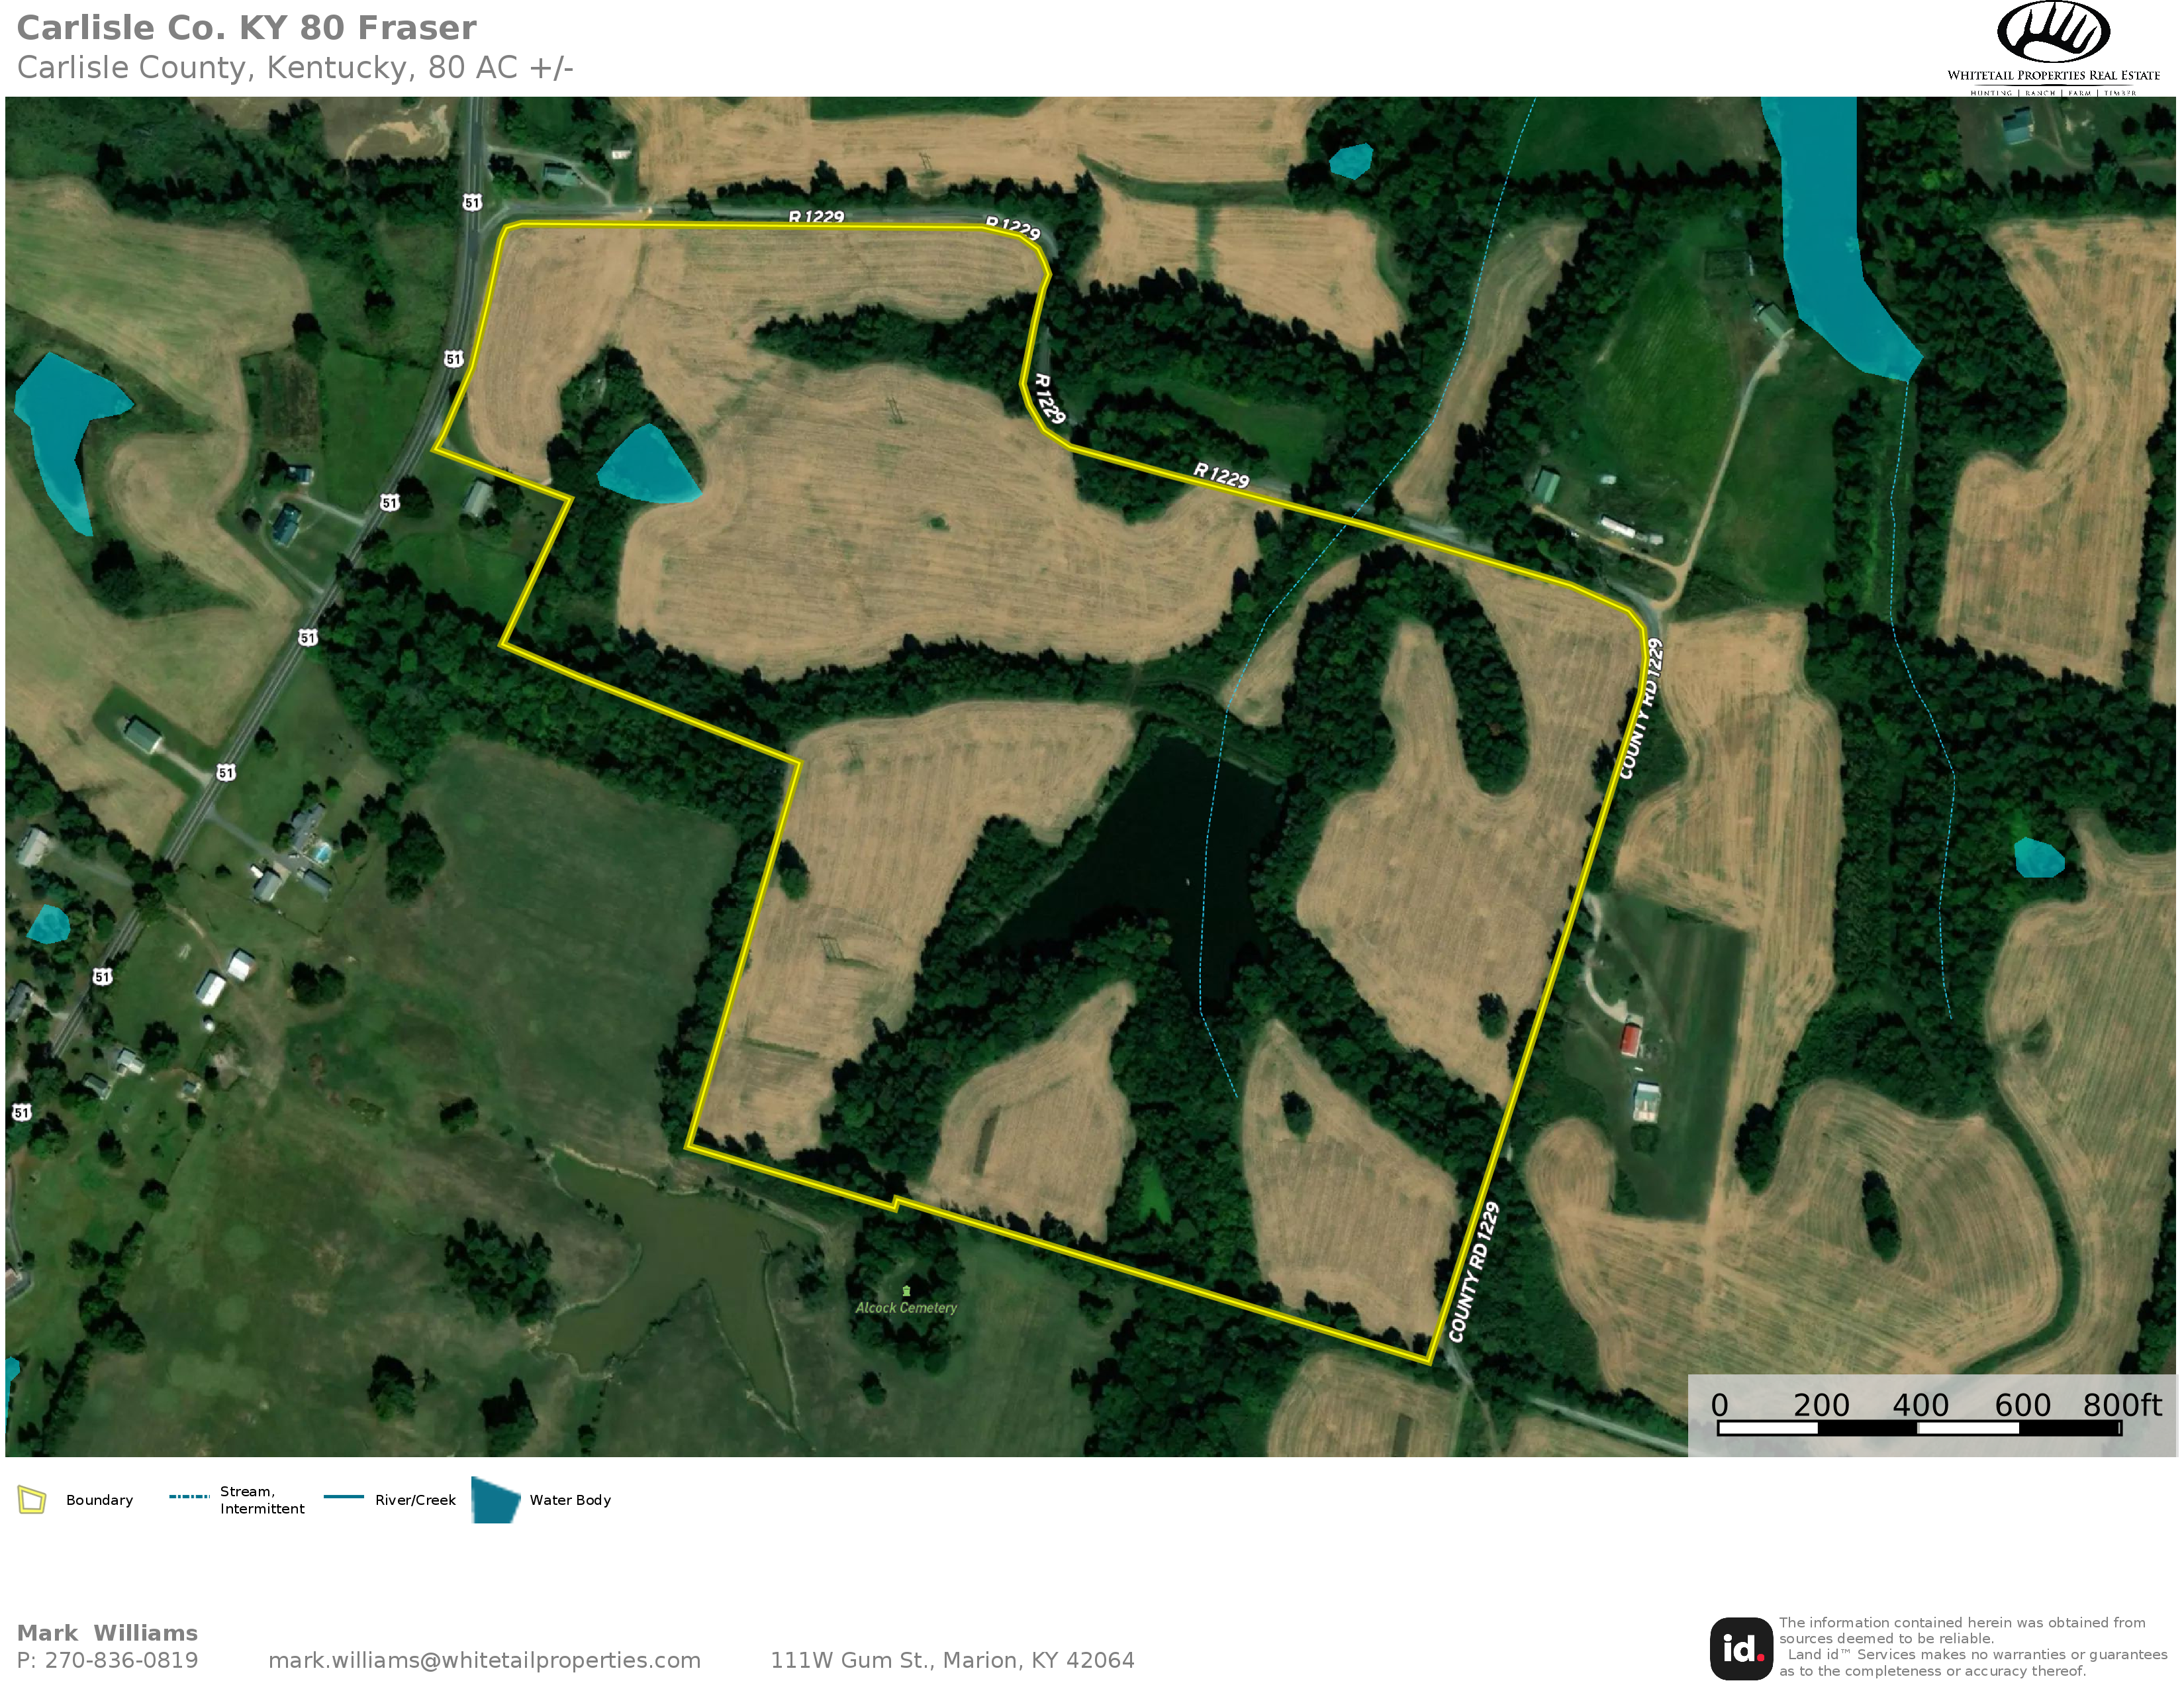Screen dimensions: 2184x1689
Task: Click the yellow Boundary legend icon
Action: (x=32, y=1500)
